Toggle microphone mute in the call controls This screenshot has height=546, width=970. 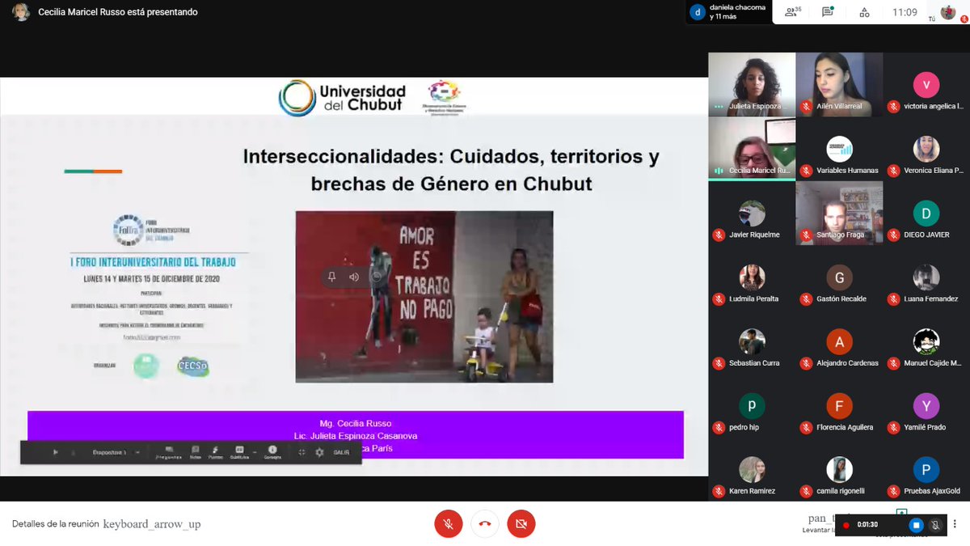pyautogui.click(x=448, y=524)
